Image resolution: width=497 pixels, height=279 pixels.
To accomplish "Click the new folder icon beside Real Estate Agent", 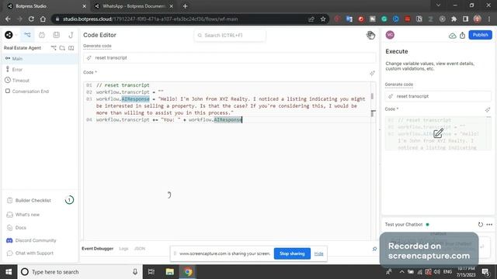I will [62, 48].
